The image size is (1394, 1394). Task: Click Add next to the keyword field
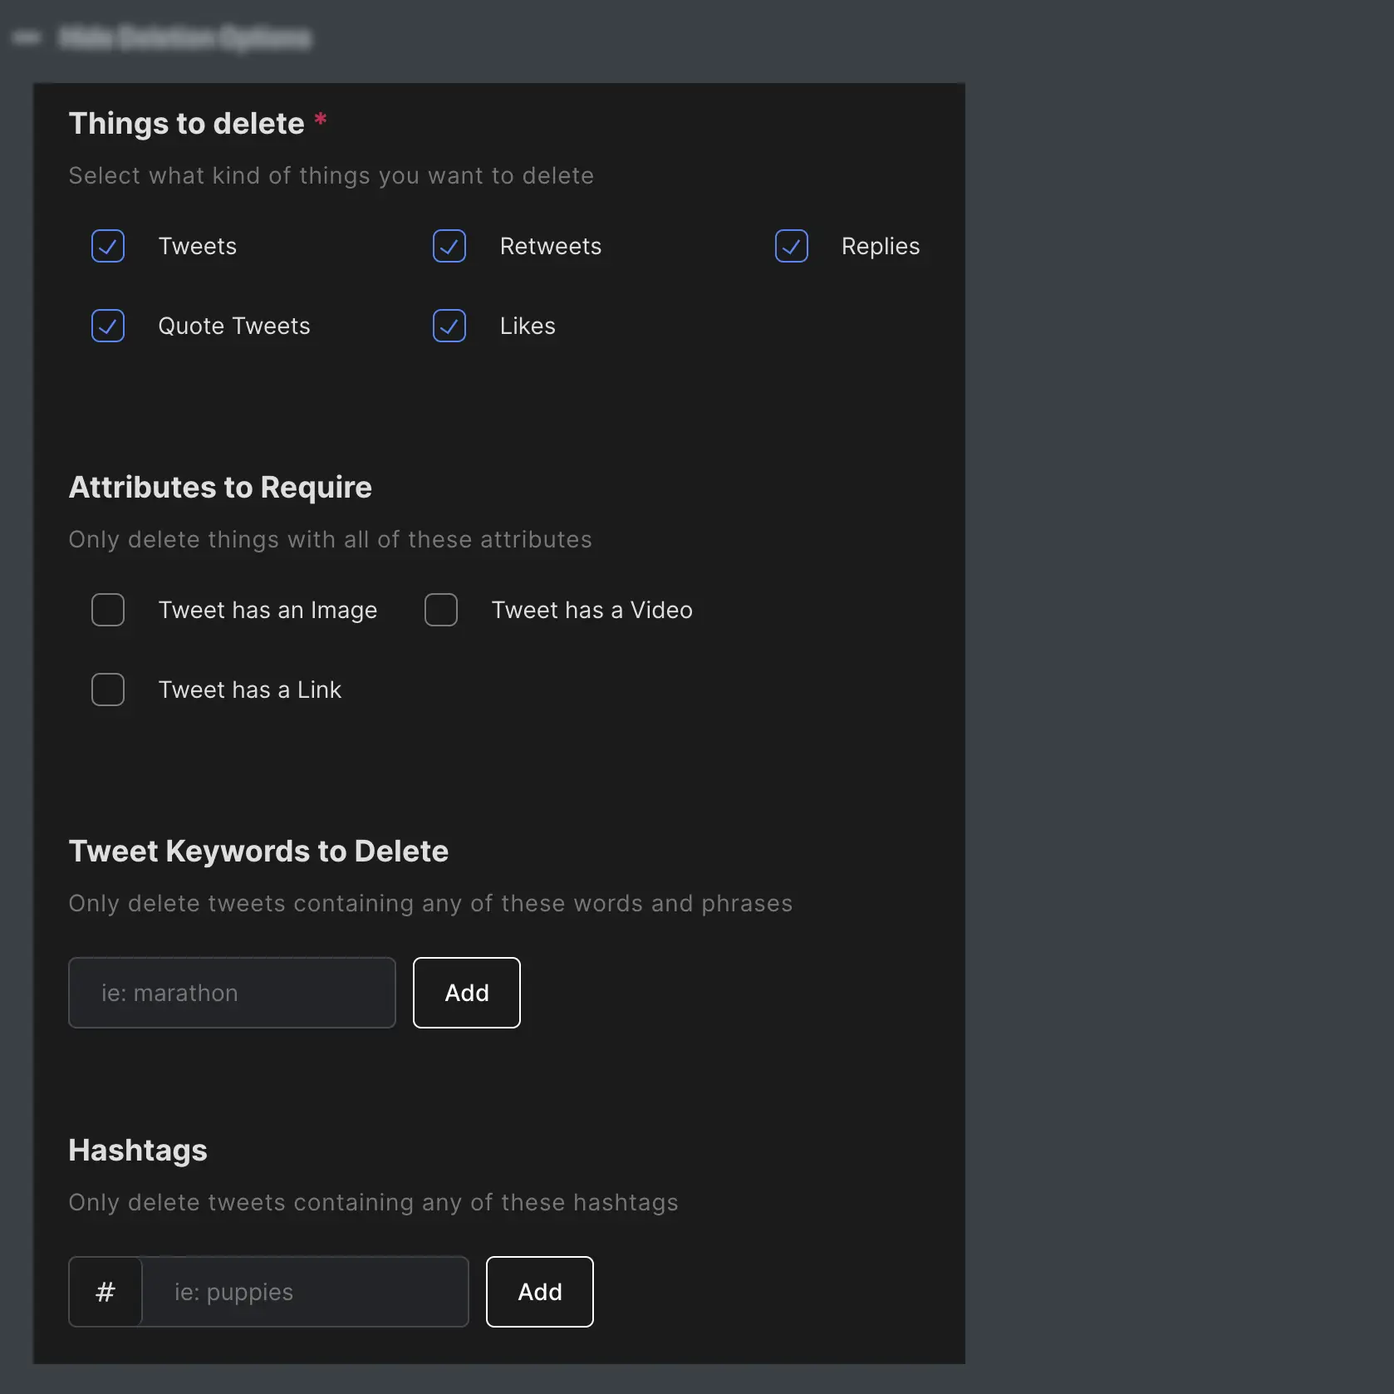pos(466,993)
